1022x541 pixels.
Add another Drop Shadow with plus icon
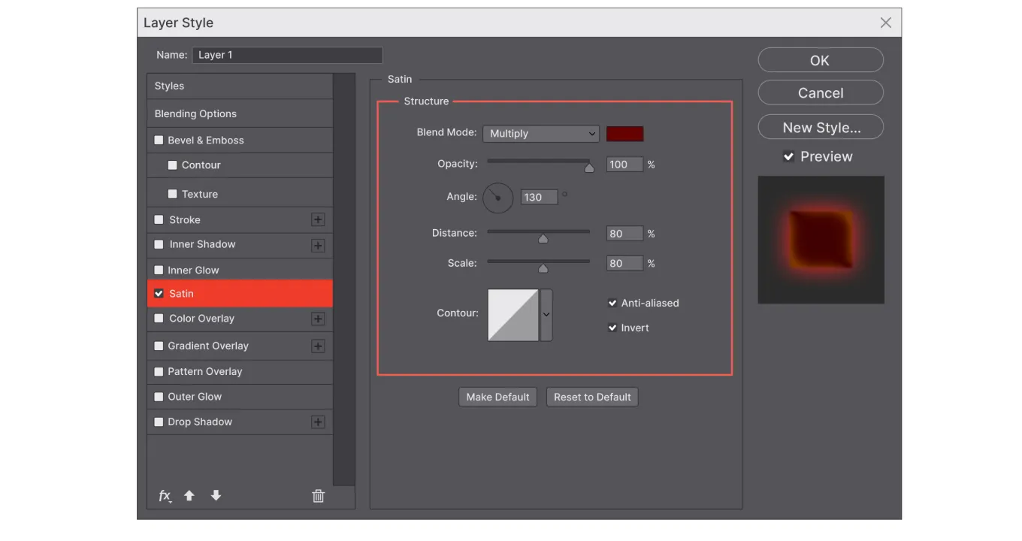[318, 422]
